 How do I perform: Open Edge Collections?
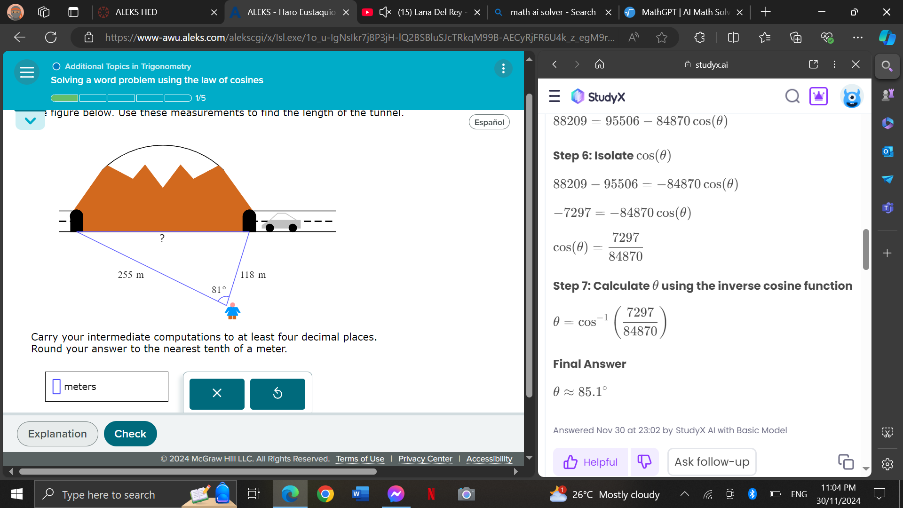(x=796, y=38)
